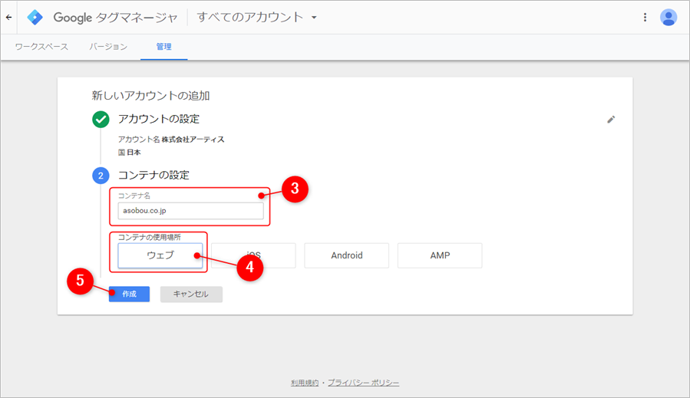690x398 pixels.
Task: Open the プライバシー ポリシー link
Action: (x=364, y=383)
